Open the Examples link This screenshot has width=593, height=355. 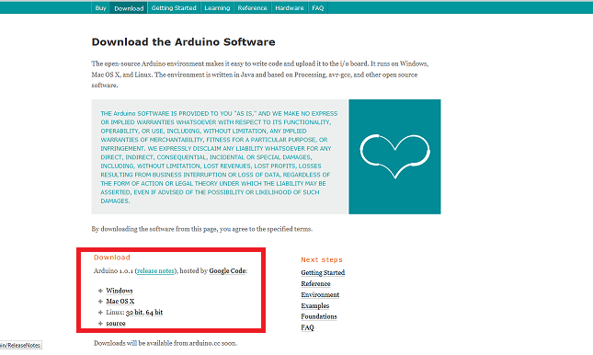coord(315,306)
